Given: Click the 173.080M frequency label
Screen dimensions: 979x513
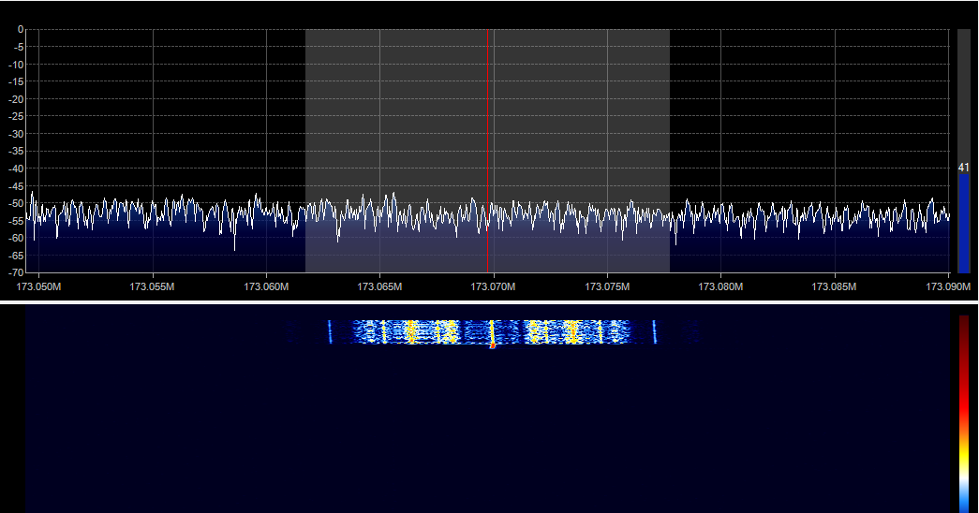Looking at the screenshot, I should point(720,286).
